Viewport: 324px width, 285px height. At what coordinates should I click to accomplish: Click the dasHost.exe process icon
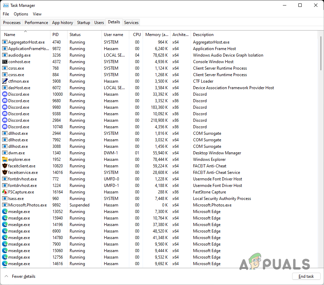point(5,88)
